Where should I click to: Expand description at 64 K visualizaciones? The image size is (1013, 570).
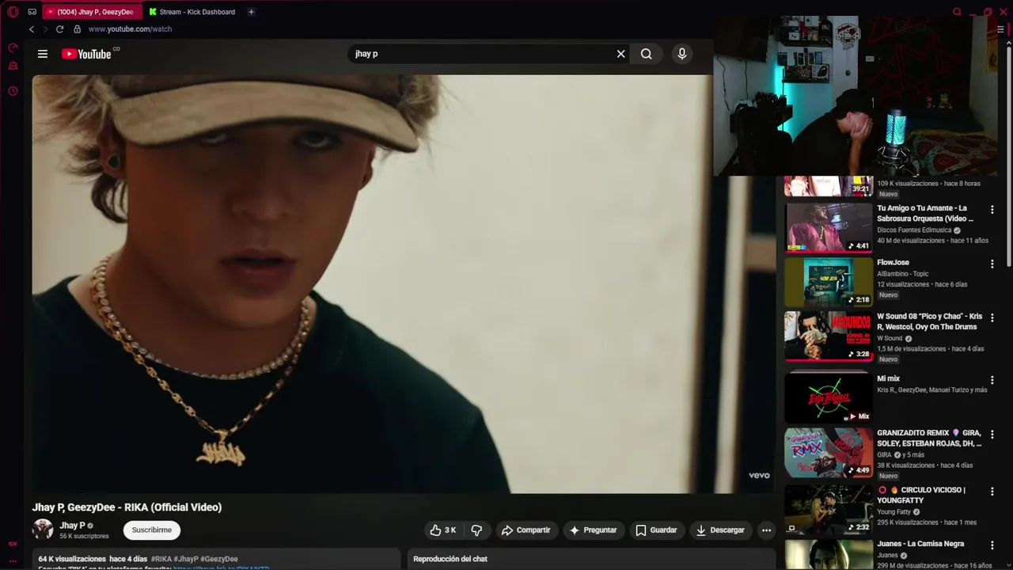pyautogui.click(x=72, y=559)
